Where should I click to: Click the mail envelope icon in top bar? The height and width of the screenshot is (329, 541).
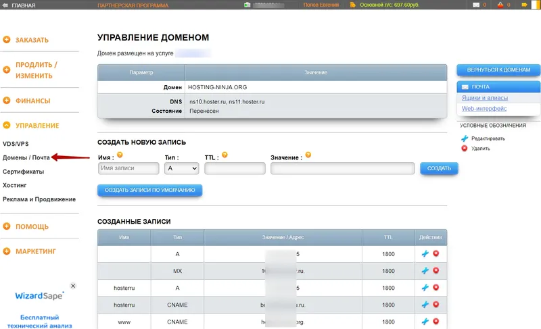476,5
